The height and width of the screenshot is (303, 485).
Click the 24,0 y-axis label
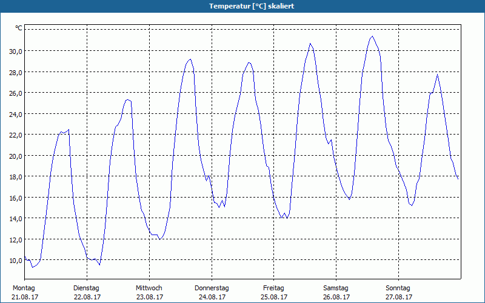(16, 114)
